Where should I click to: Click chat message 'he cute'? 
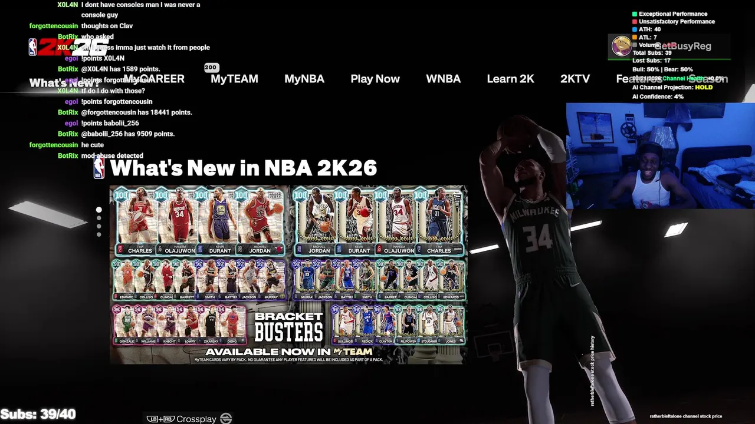[x=93, y=145]
